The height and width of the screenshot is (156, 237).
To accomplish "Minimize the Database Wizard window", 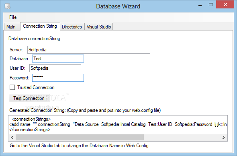I will pos(200,6).
